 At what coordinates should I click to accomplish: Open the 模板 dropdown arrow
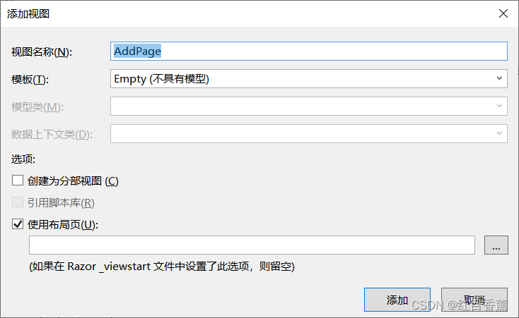pyautogui.click(x=499, y=79)
